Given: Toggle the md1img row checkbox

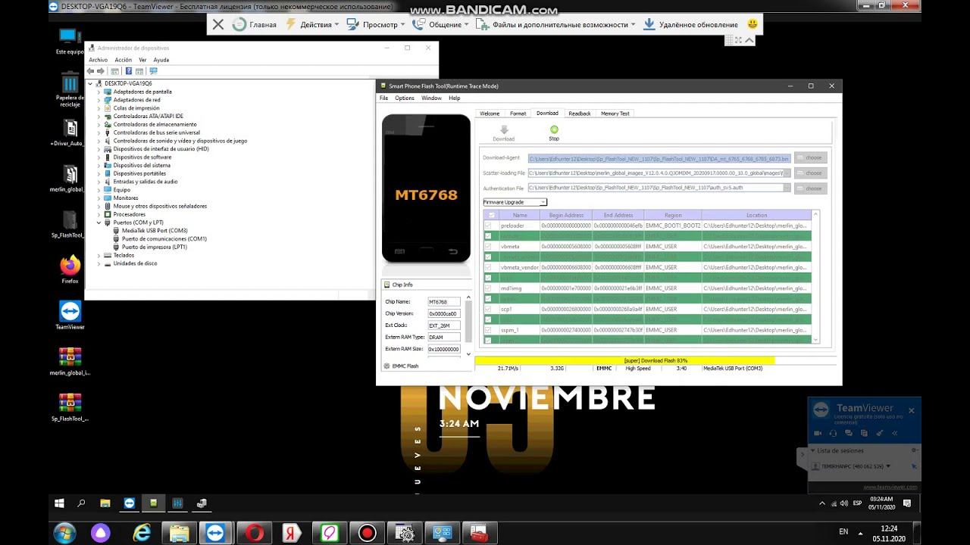Looking at the screenshot, I should (x=489, y=288).
